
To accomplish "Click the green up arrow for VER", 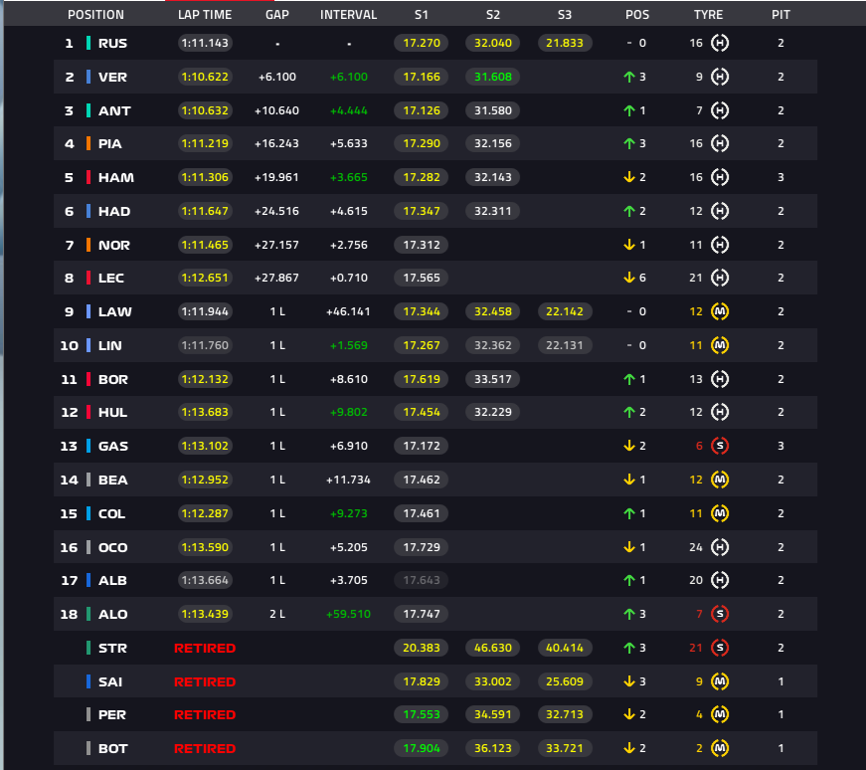I will [629, 77].
